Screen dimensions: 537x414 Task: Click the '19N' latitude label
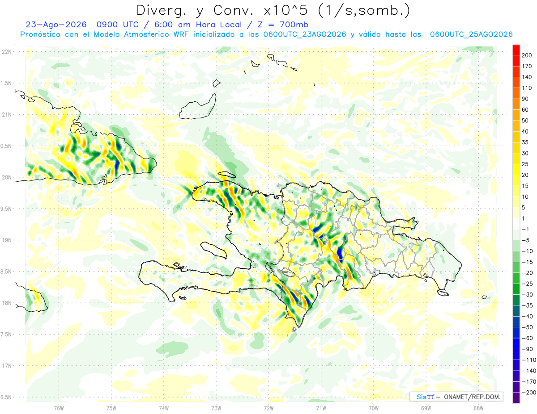click(7, 240)
